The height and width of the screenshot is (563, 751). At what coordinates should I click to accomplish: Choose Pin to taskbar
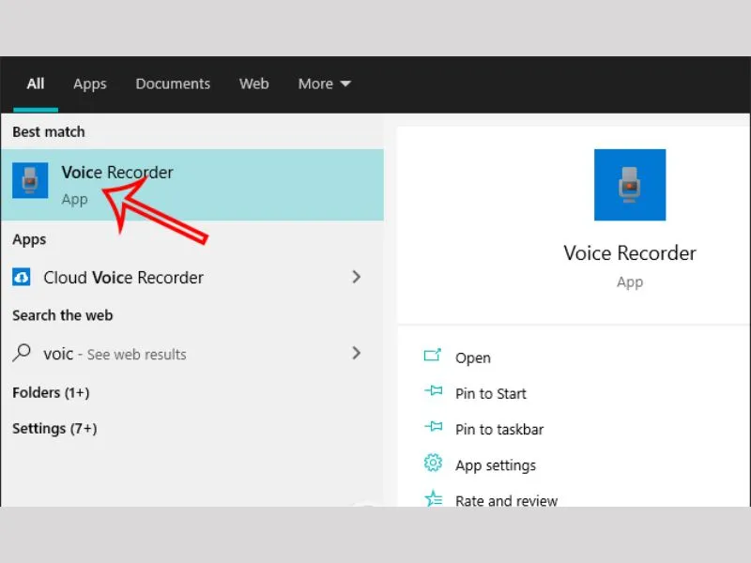(499, 430)
